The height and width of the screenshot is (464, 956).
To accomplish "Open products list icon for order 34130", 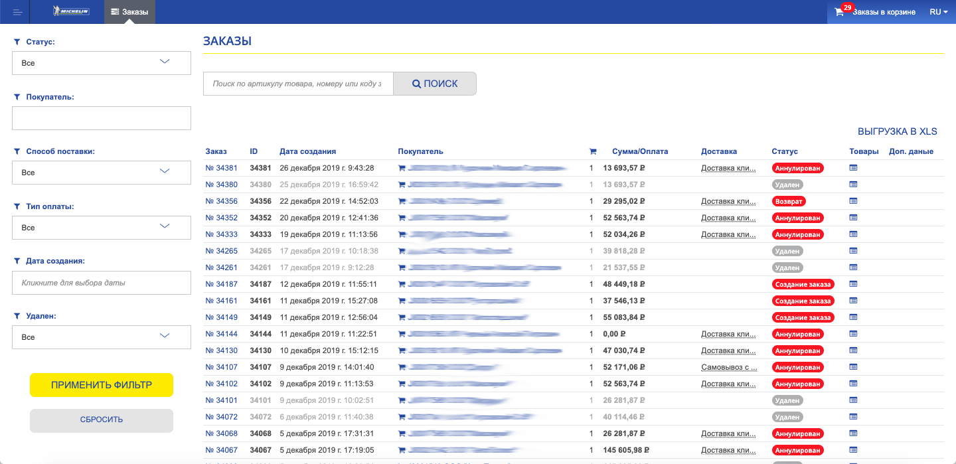I will click(x=854, y=350).
